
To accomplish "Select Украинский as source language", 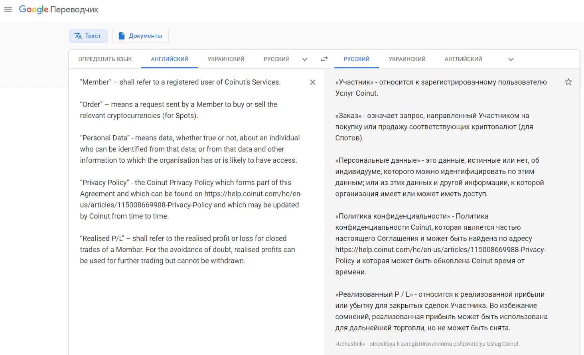I will 226,59.
